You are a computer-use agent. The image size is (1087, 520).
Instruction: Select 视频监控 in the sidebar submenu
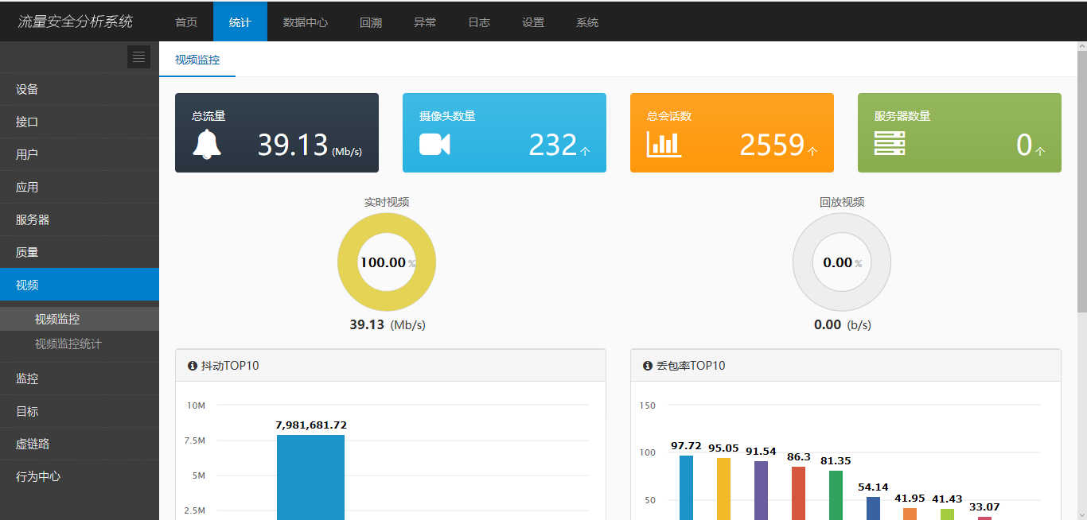[x=80, y=319]
